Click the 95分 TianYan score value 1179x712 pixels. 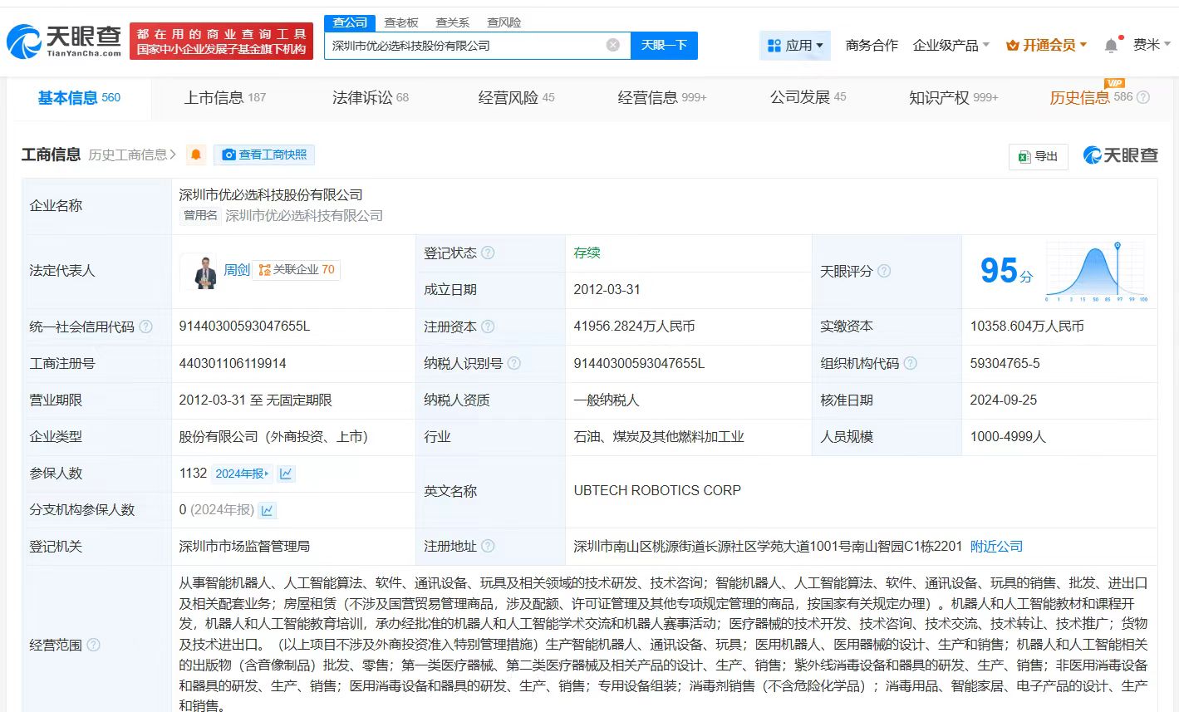coord(1006,271)
